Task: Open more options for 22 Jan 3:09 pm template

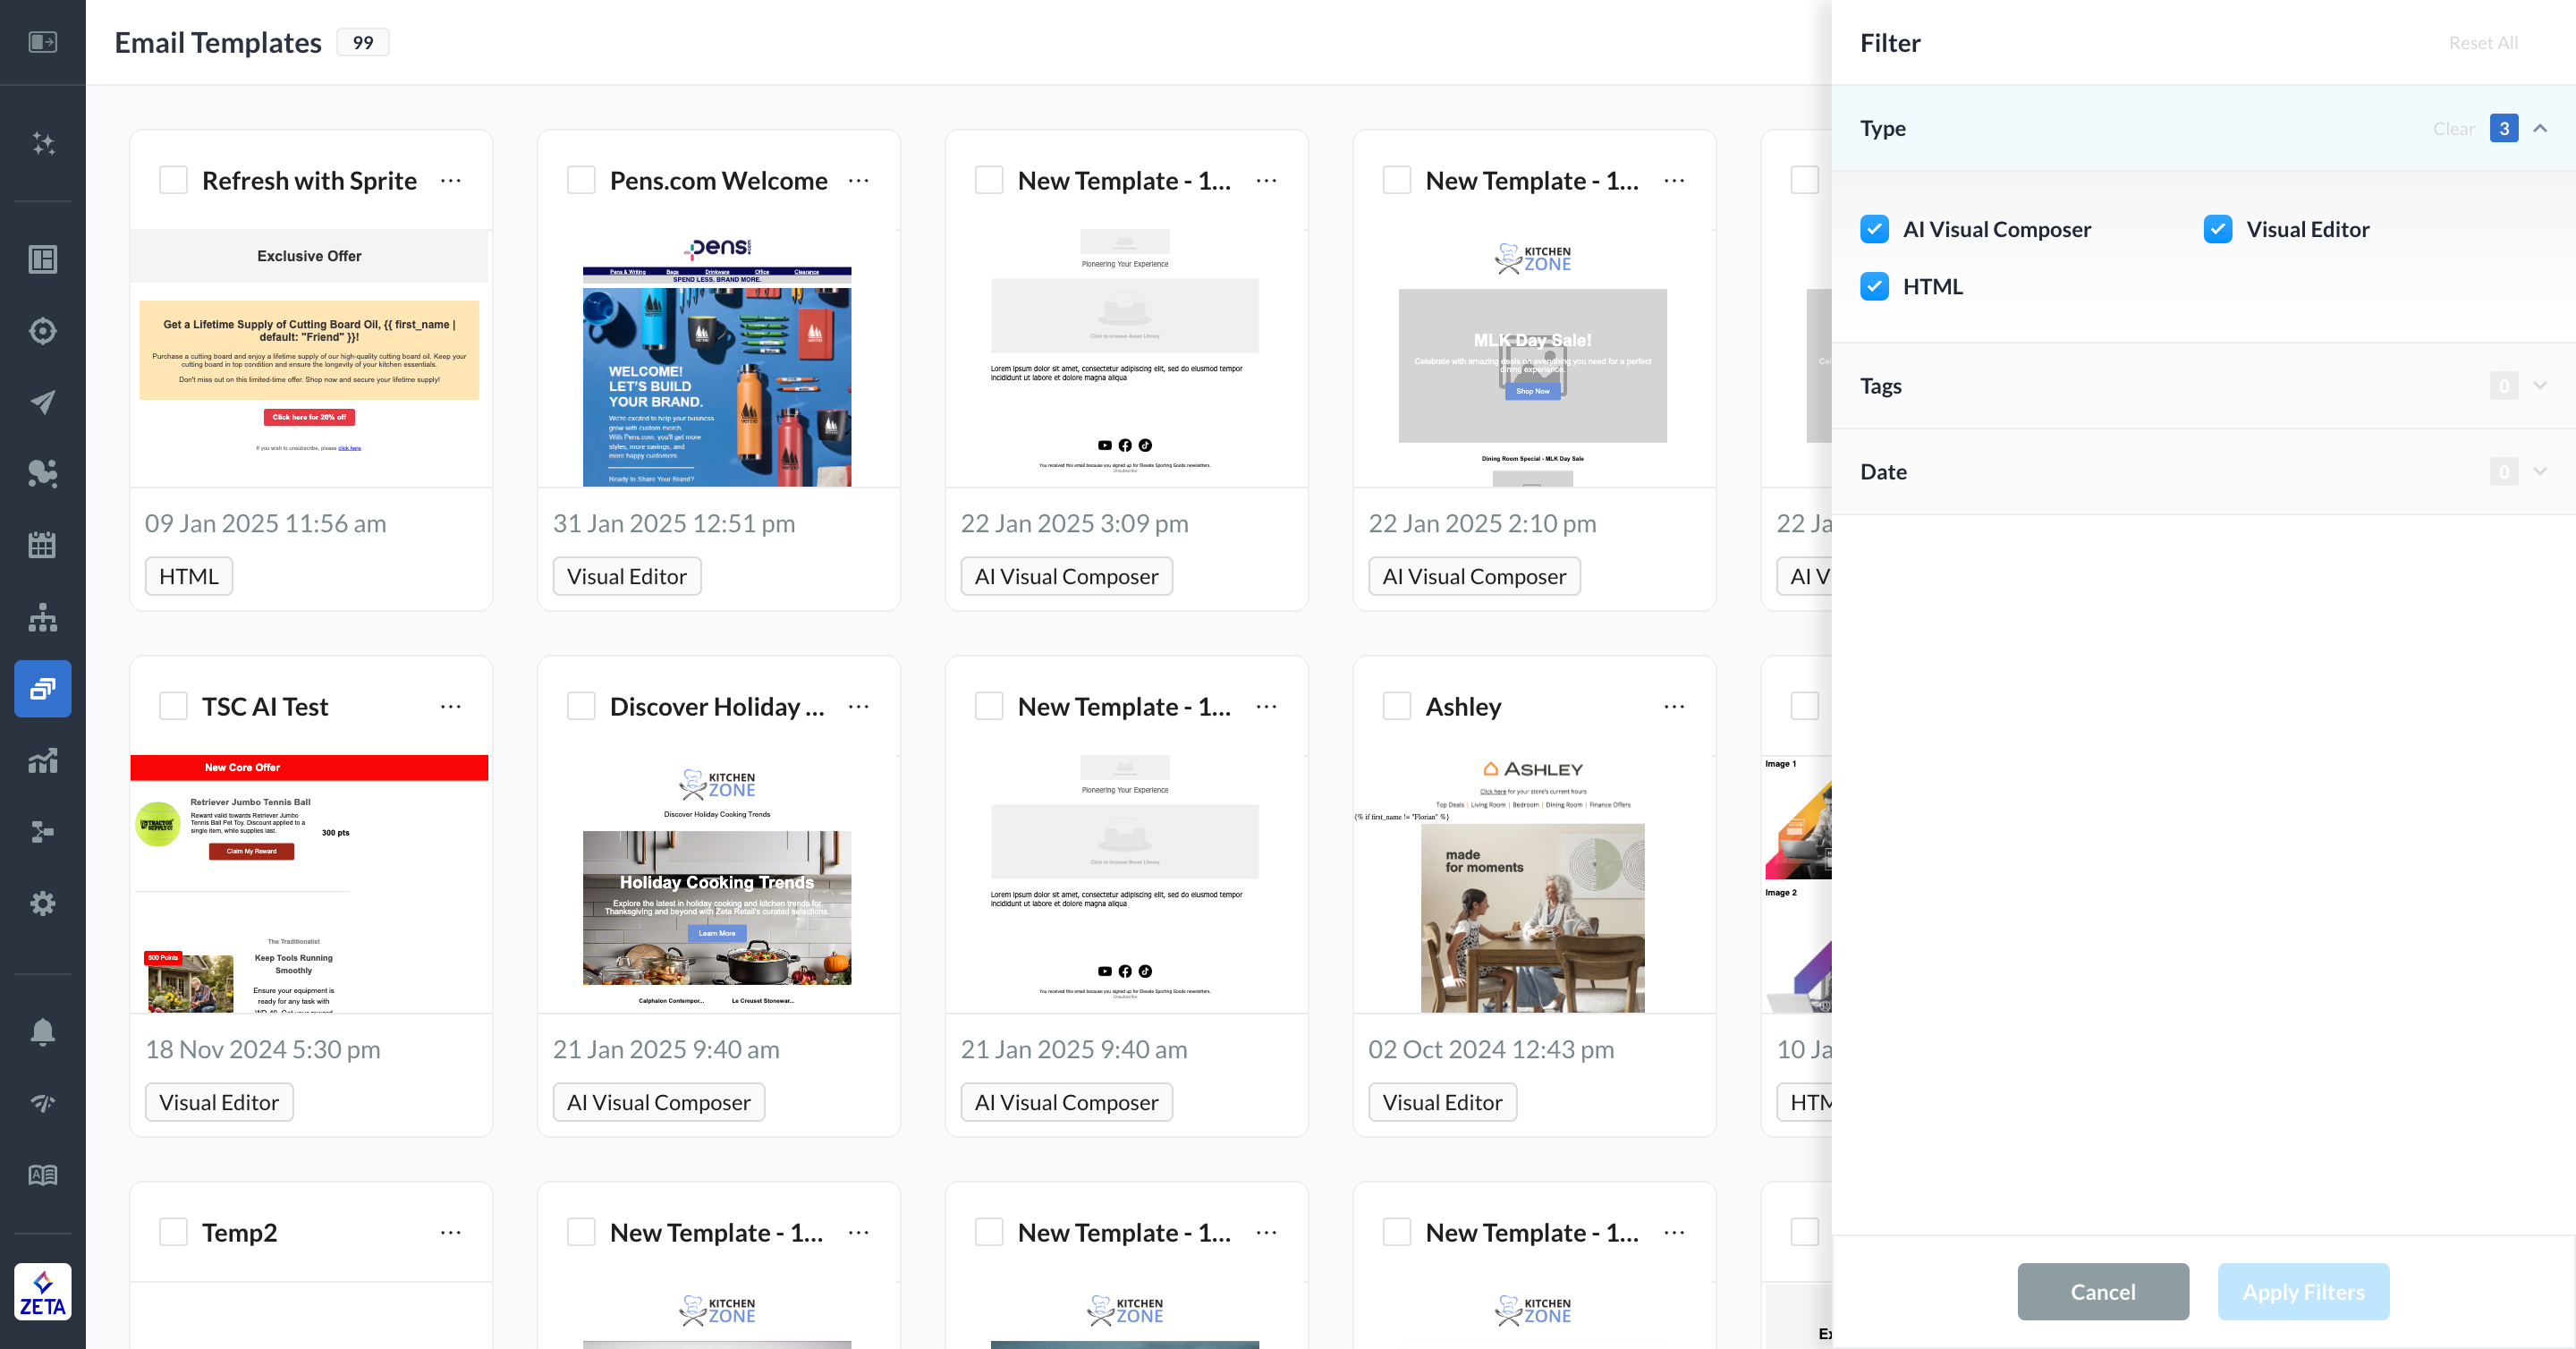Action: [1266, 181]
